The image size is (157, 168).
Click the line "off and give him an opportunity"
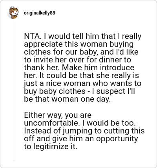click(x=81, y=139)
